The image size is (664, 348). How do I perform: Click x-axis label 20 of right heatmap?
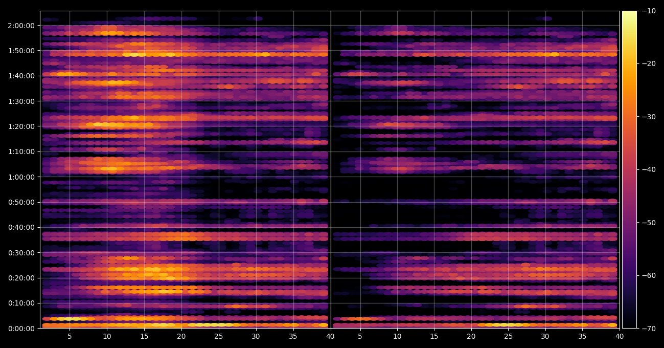(x=471, y=336)
